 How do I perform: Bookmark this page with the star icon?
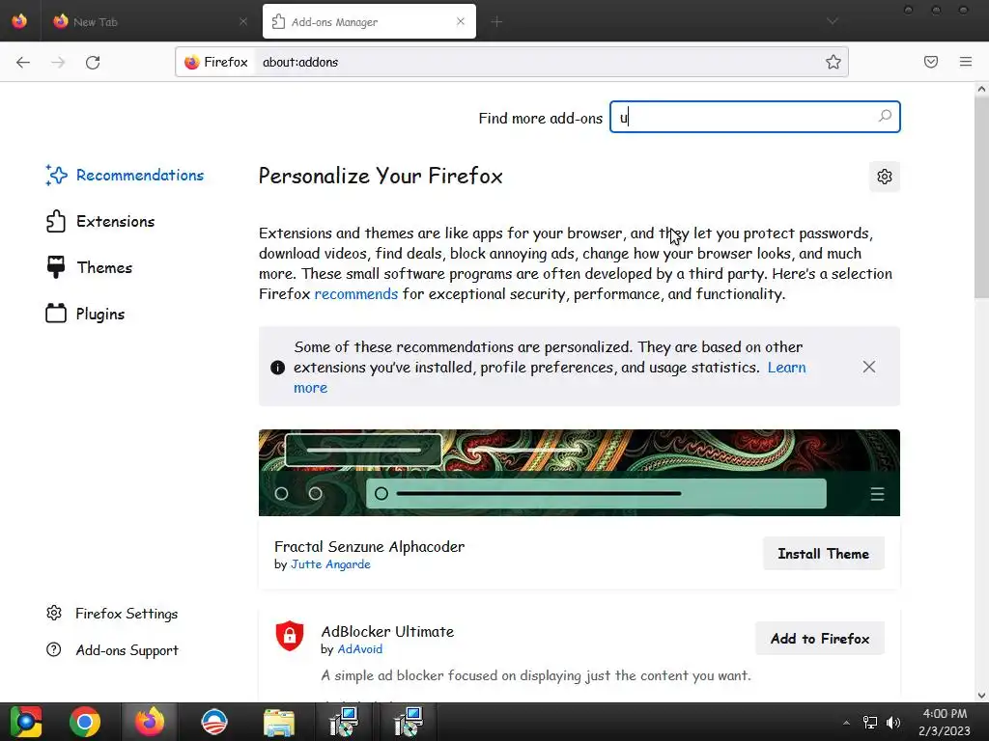click(834, 62)
